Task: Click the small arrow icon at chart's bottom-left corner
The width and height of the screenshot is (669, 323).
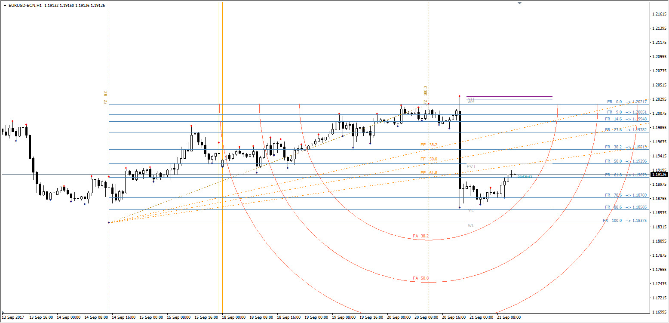Action: click(x=4, y=312)
